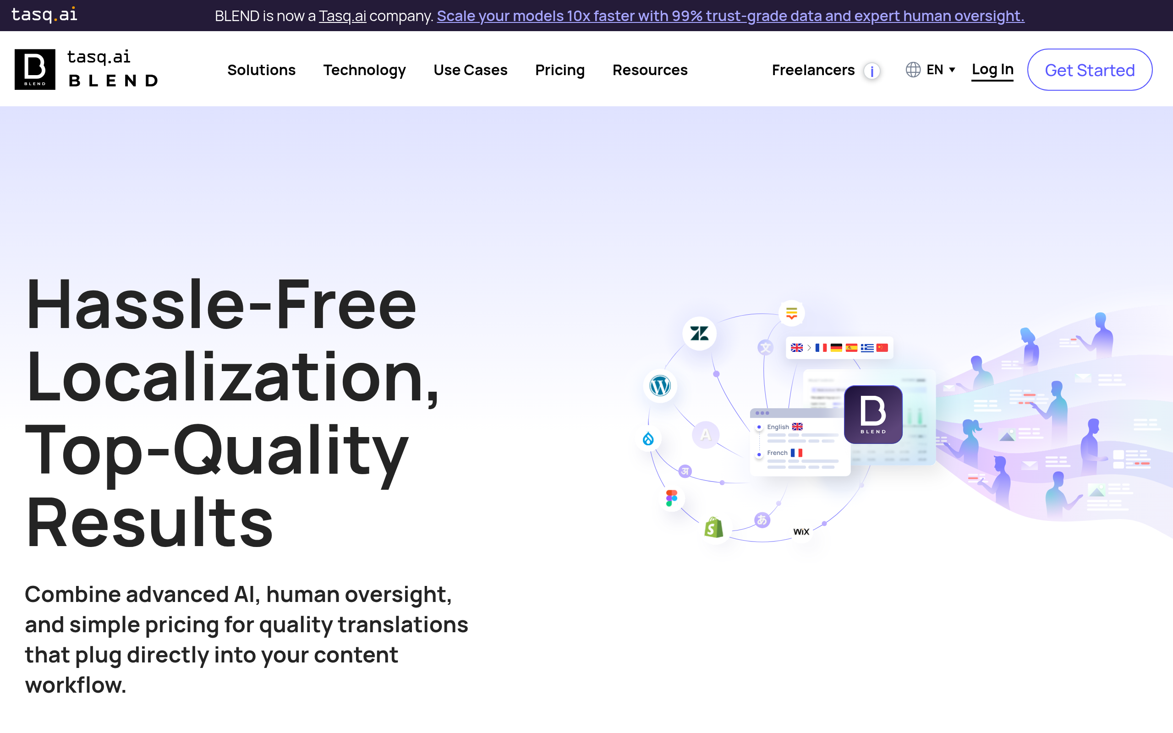Click the Zendesk icon in illustration
The width and height of the screenshot is (1173, 733).
(x=699, y=334)
